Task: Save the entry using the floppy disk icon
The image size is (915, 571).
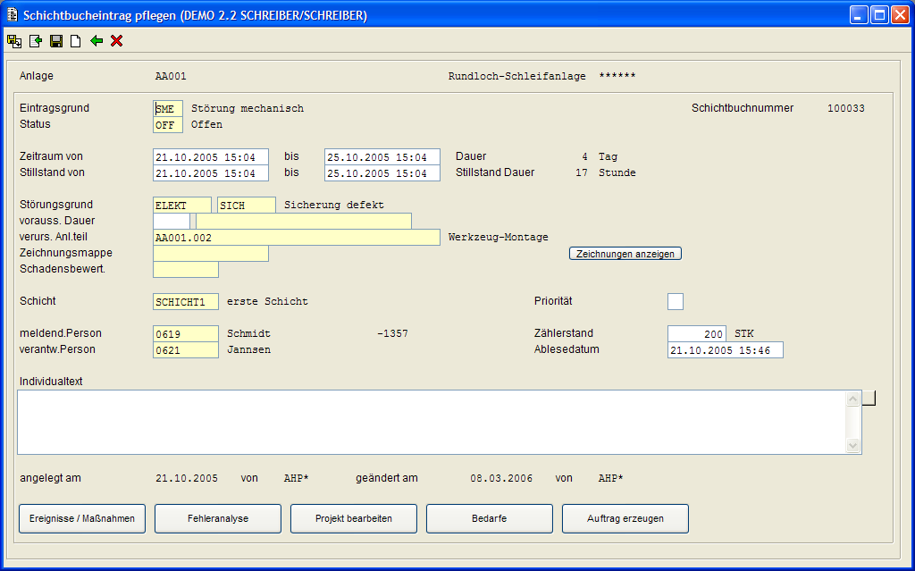Action: tap(56, 41)
